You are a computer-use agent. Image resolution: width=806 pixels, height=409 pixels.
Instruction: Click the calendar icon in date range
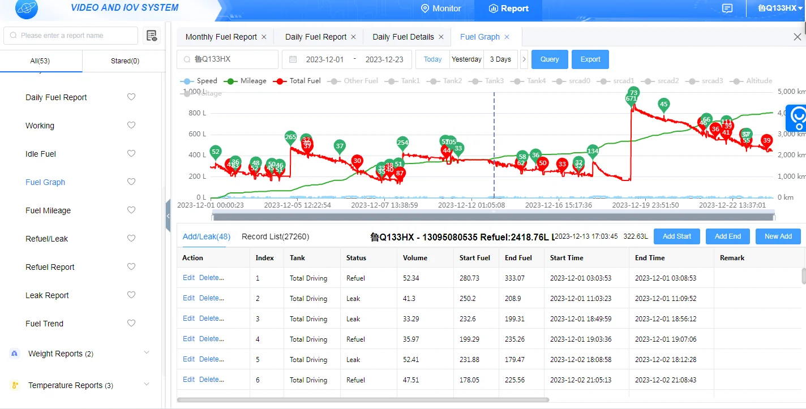click(293, 59)
